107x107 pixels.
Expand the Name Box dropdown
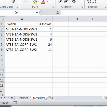point(37,13)
